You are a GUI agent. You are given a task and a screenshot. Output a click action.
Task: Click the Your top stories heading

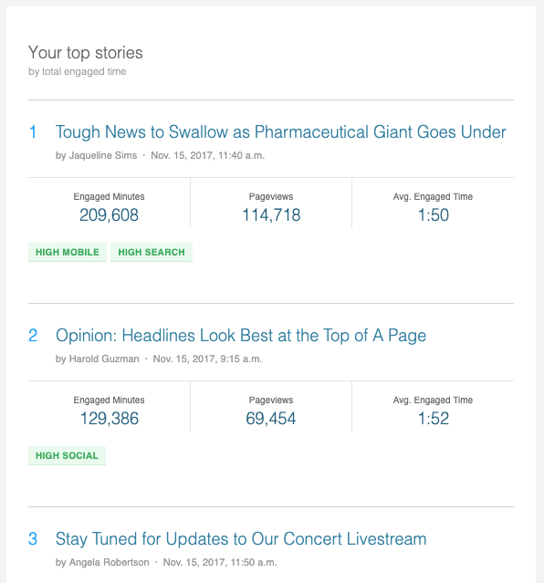click(x=86, y=53)
